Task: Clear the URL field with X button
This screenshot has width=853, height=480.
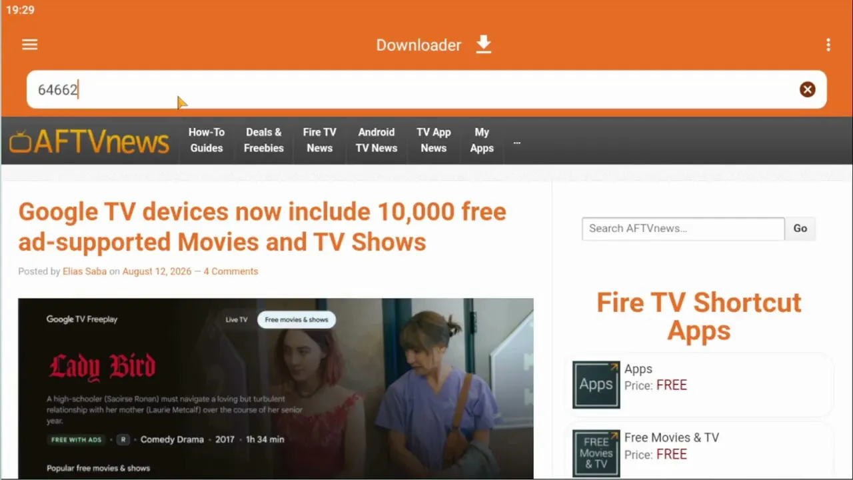Action: tap(807, 89)
